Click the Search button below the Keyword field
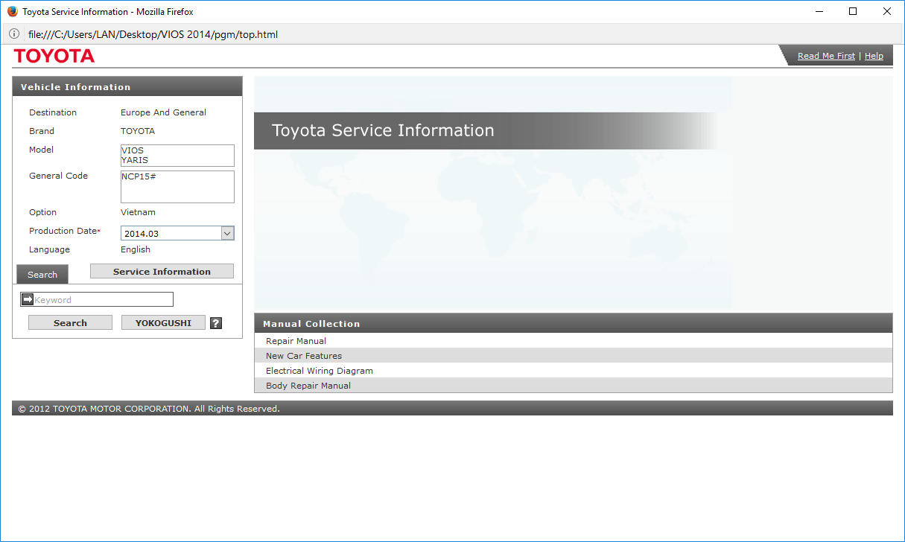The width and height of the screenshot is (905, 542). pos(70,323)
